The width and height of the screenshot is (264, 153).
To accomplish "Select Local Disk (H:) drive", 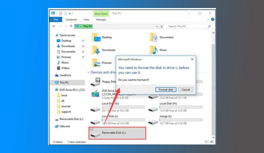I will point(175,107).
